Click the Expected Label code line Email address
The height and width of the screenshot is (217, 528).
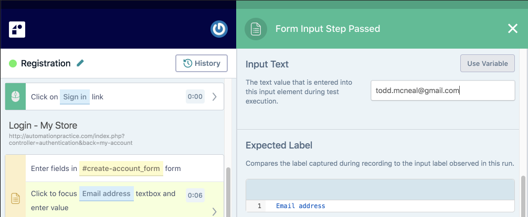click(x=300, y=206)
